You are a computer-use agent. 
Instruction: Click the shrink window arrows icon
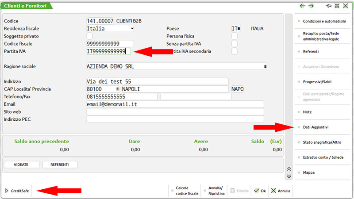[x=337, y=6]
